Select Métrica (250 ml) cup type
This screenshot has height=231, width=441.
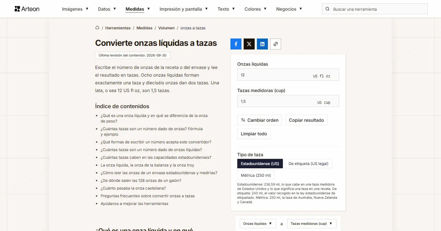(256, 175)
